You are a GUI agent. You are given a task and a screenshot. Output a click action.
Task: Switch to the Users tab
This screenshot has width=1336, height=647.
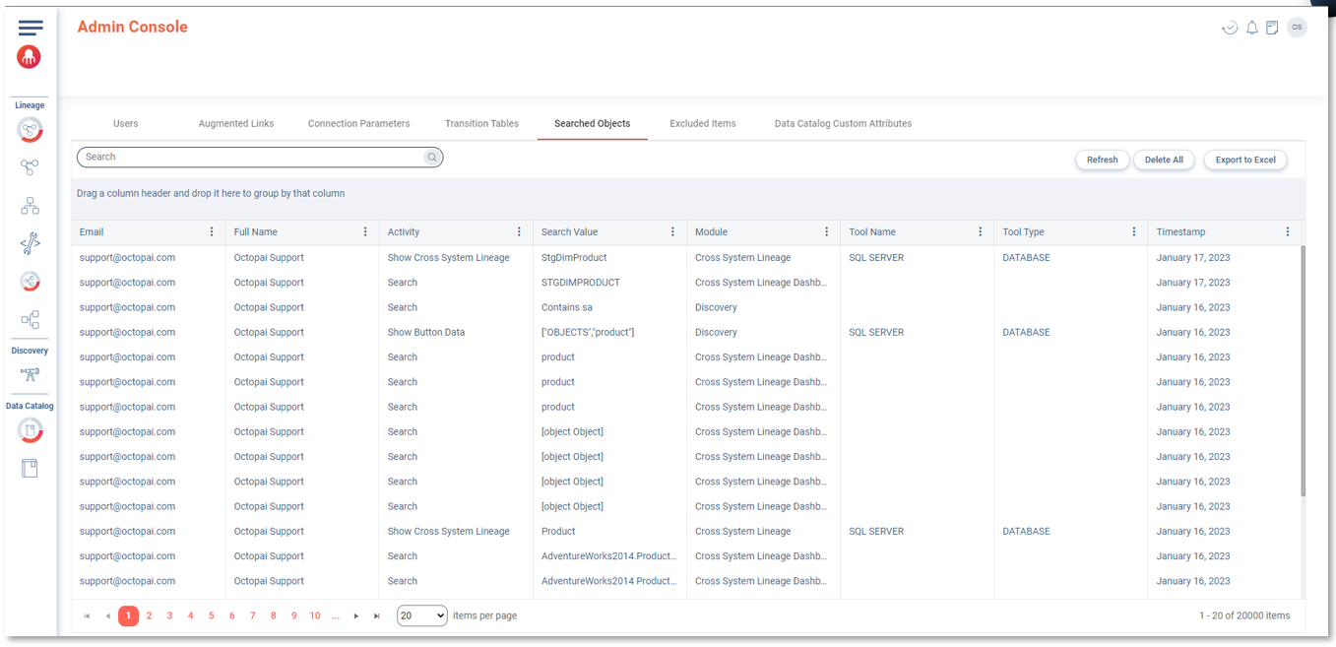pyautogui.click(x=125, y=124)
